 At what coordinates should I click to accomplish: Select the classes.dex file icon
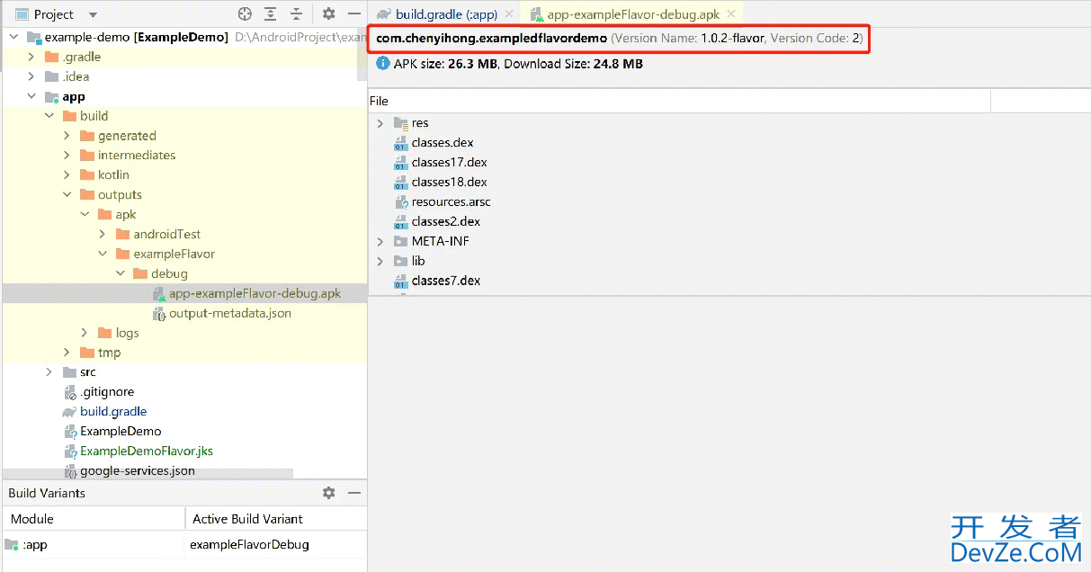(x=401, y=143)
